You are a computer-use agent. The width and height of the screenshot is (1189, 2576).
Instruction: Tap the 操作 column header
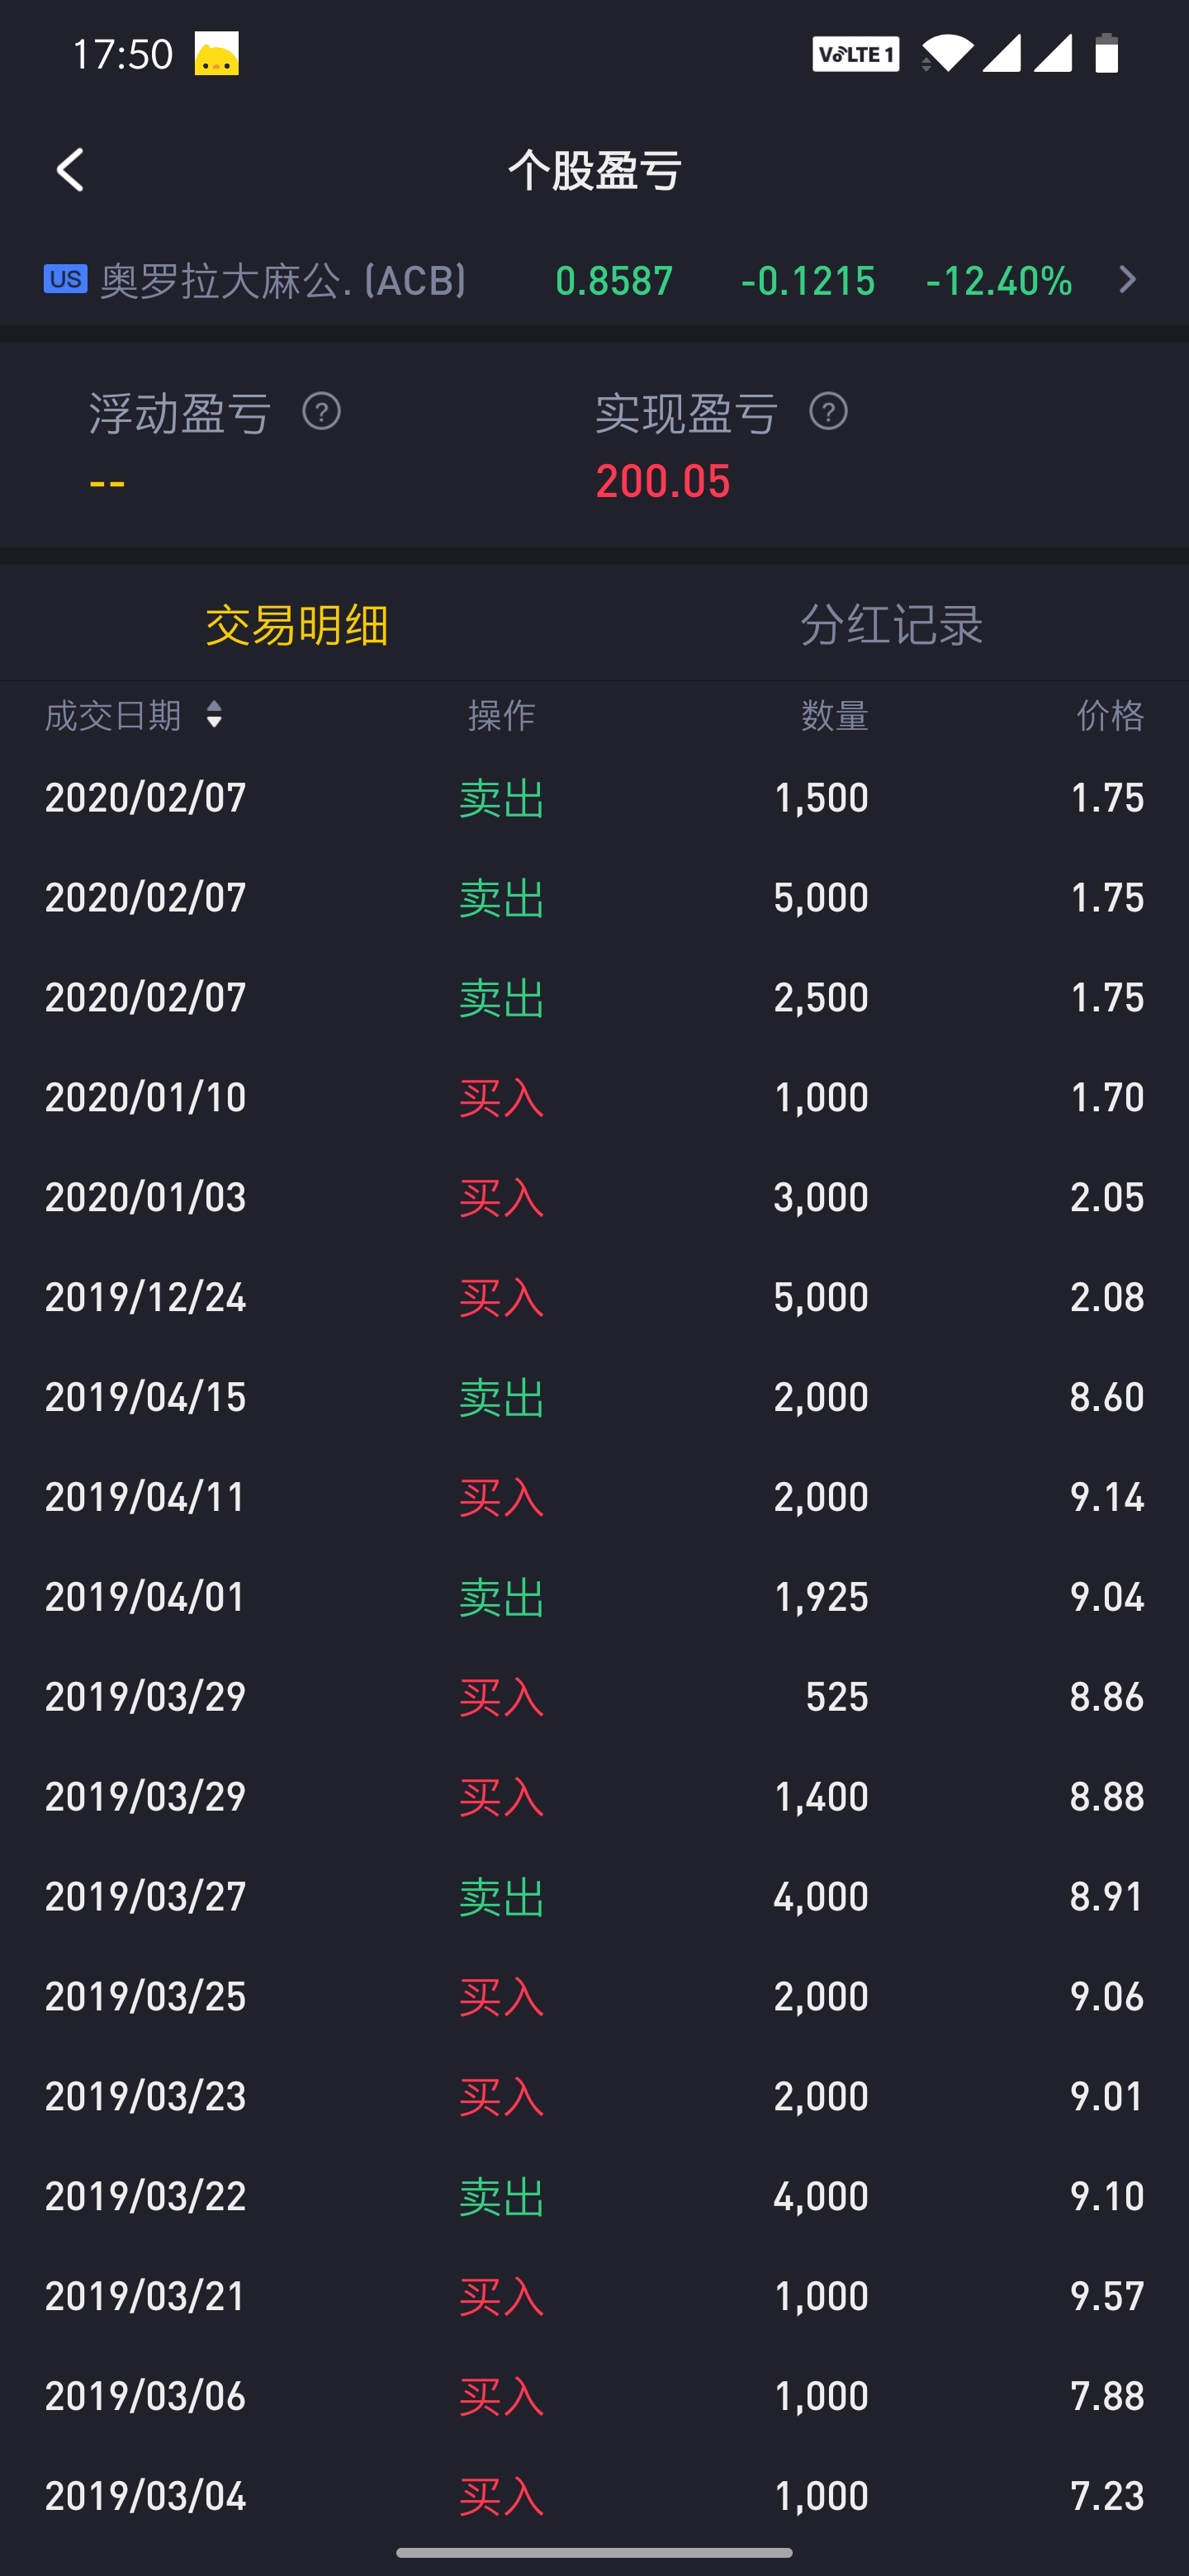coord(502,715)
